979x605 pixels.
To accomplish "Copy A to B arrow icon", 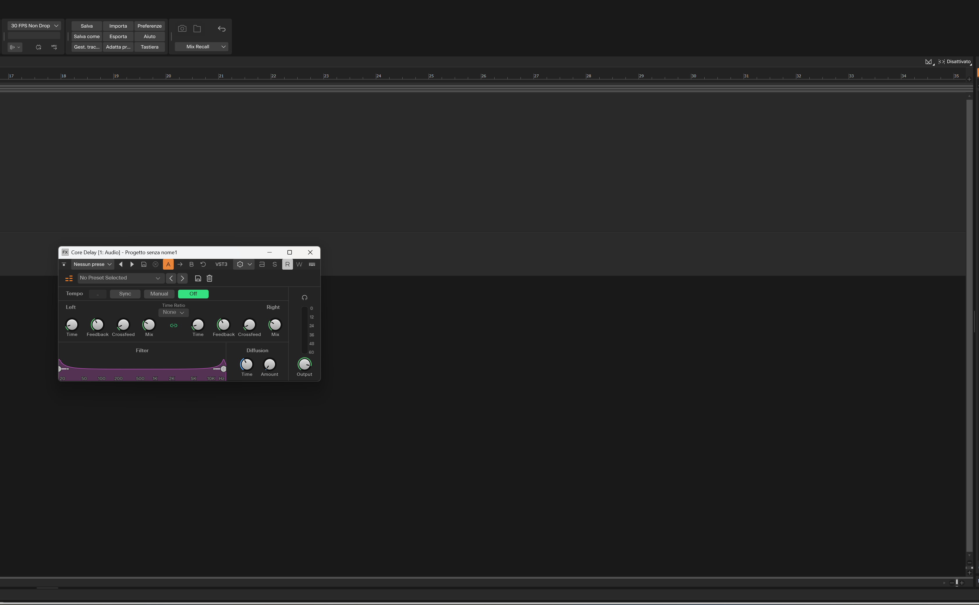I will pyautogui.click(x=180, y=264).
